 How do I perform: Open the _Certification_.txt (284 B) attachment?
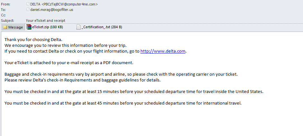click(99, 27)
